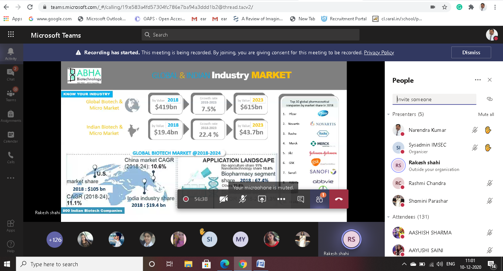The image size is (503, 271).
Task: Open More actions ellipsis in meeting toolbar
Action: pos(281,199)
